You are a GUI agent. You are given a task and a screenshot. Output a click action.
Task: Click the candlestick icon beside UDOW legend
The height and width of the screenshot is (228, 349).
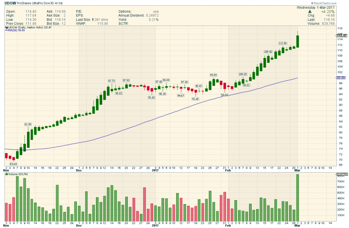pos(7,27)
